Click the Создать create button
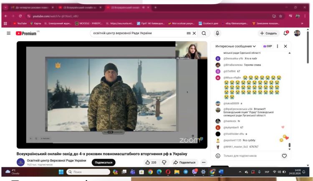This screenshot has height=181, width=313. click(x=268, y=33)
